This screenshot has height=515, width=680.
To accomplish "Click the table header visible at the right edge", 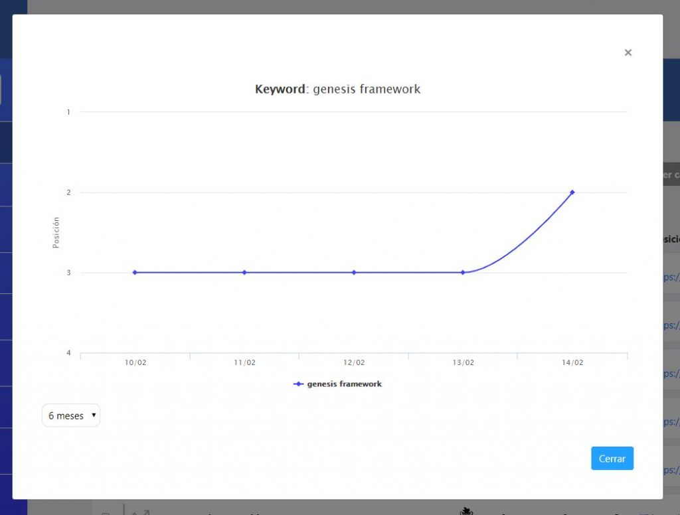I will [672, 239].
